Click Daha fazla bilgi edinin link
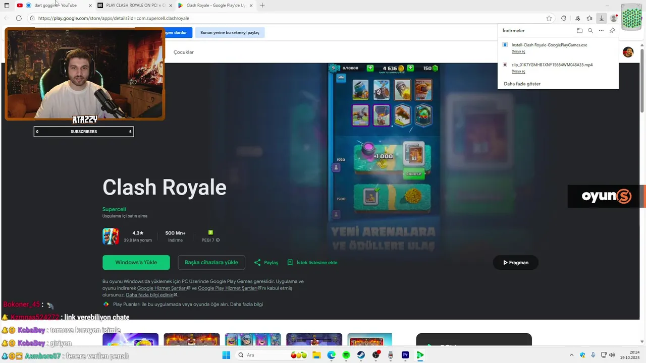The height and width of the screenshot is (363, 646). click(x=151, y=295)
